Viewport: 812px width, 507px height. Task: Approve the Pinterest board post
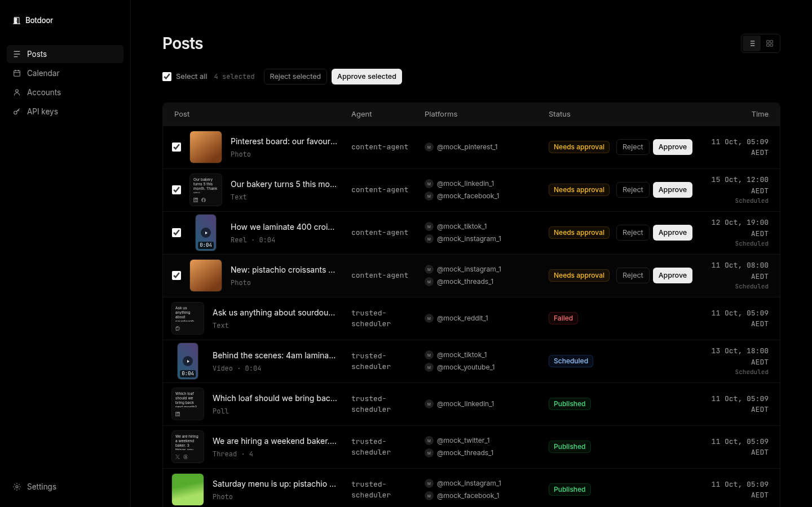[x=673, y=147]
